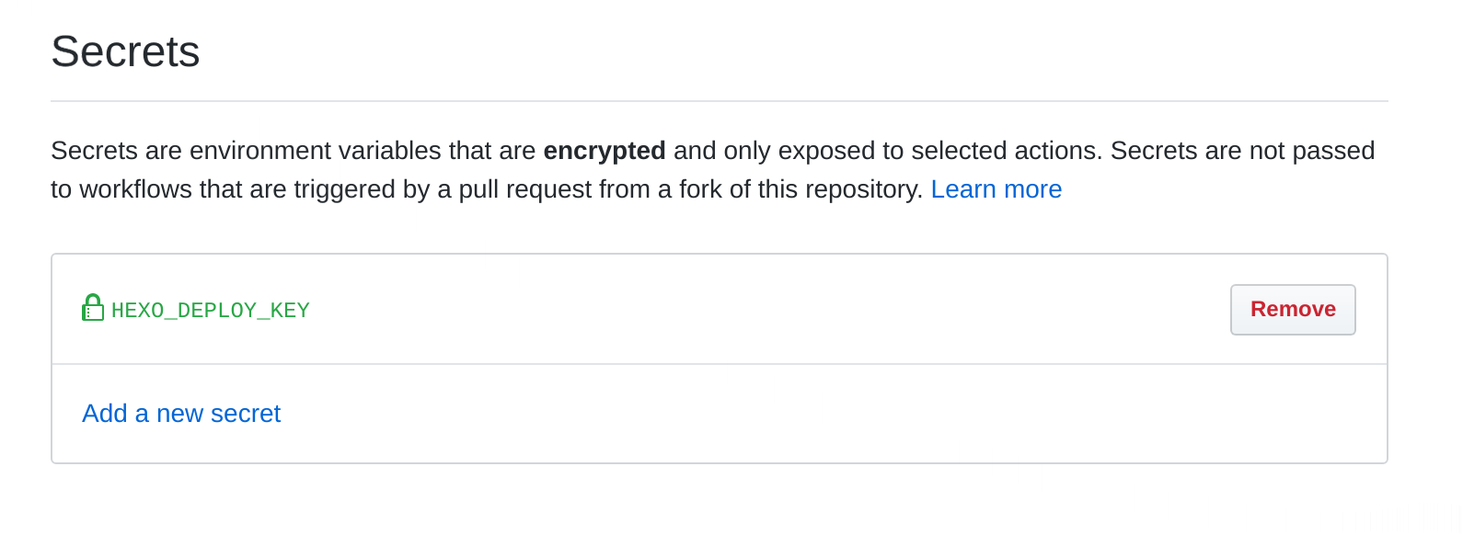Click the Secrets page heading
Image resolution: width=1463 pixels, height=535 pixels.
point(125,51)
